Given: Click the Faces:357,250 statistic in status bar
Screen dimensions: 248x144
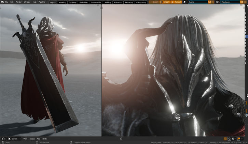Looking at the screenshot, I should [180, 143].
